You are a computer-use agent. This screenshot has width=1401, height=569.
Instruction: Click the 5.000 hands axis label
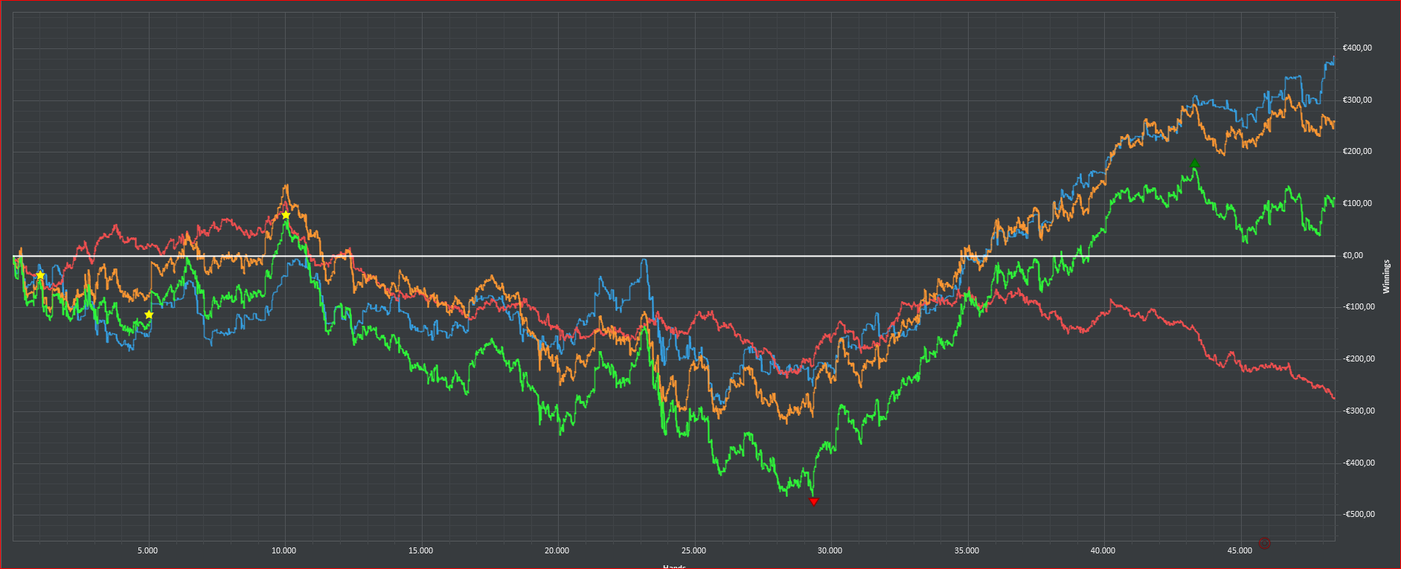tap(147, 551)
